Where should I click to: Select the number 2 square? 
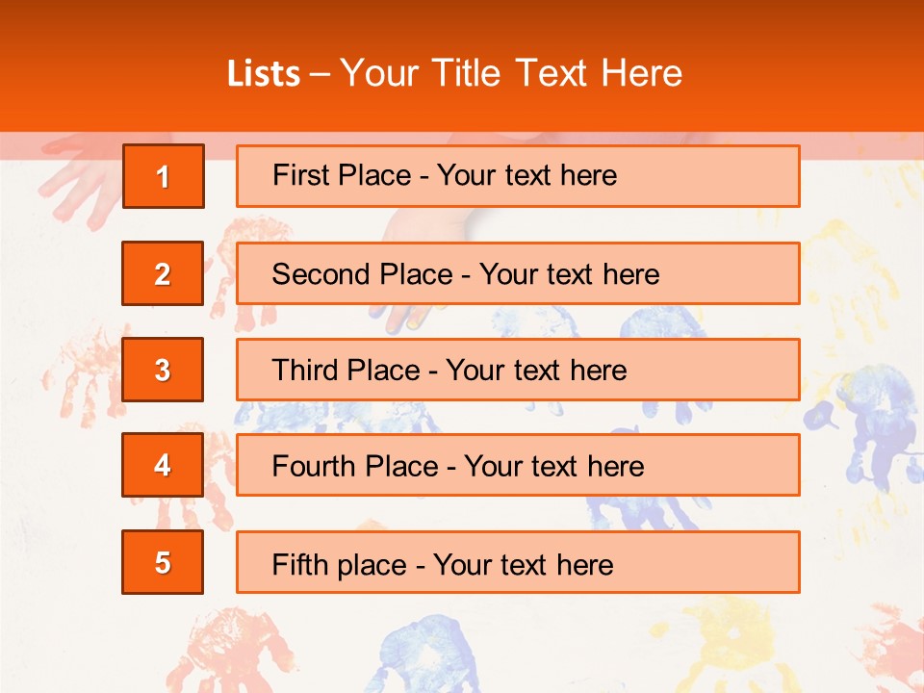pos(163,273)
